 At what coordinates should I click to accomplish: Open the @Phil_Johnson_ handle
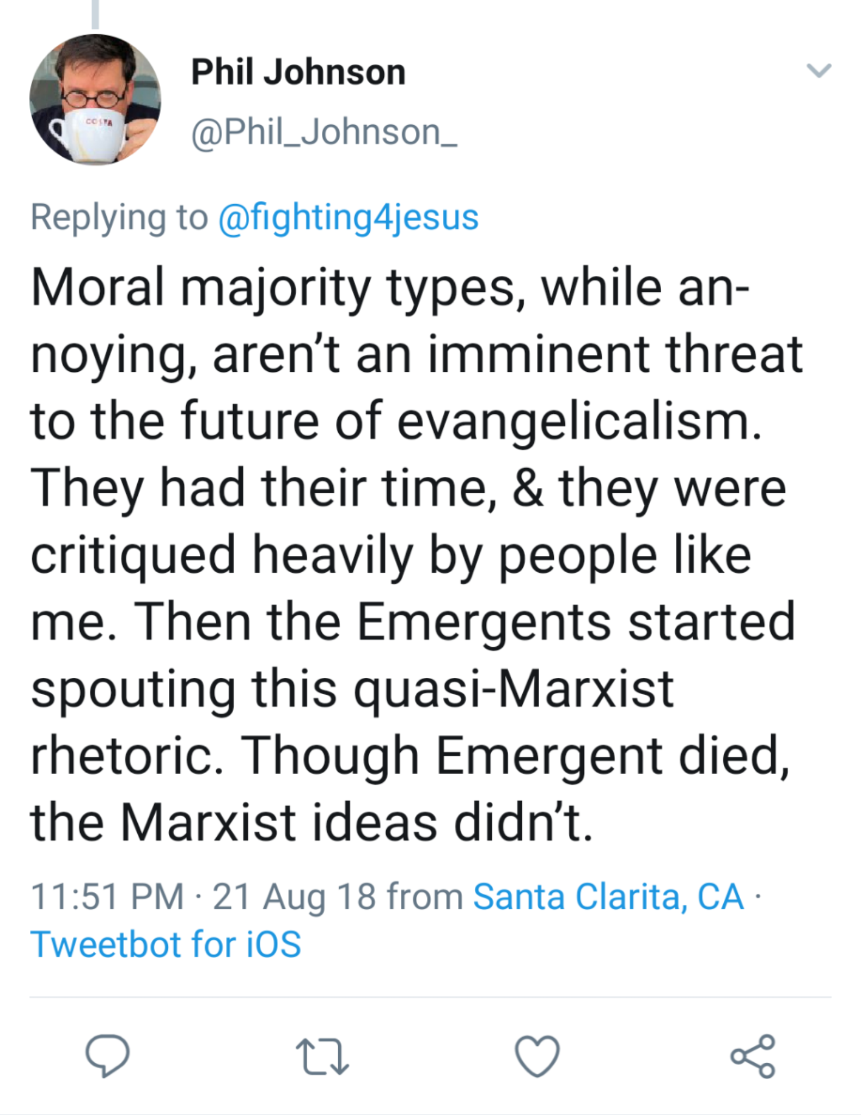tap(324, 132)
